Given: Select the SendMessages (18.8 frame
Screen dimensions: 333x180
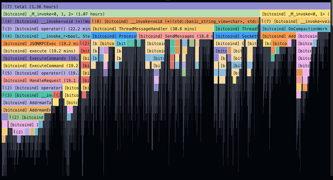Looking at the screenshot, I should (x=175, y=36).
